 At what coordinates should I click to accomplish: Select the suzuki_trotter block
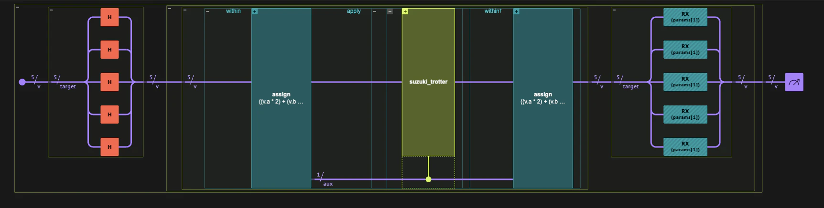[428, 82]
